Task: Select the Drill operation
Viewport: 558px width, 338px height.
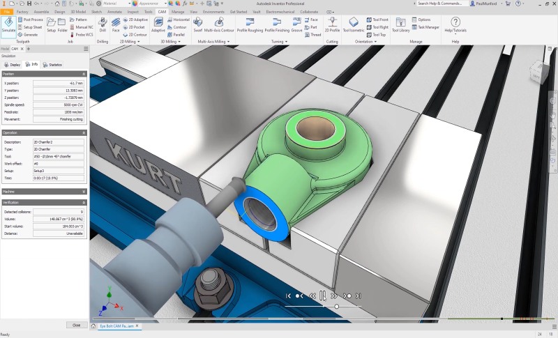Action: [103, 25]
